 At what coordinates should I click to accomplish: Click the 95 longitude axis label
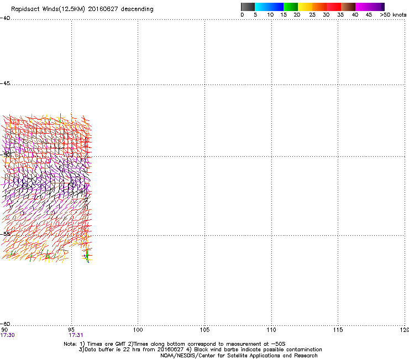71,330
